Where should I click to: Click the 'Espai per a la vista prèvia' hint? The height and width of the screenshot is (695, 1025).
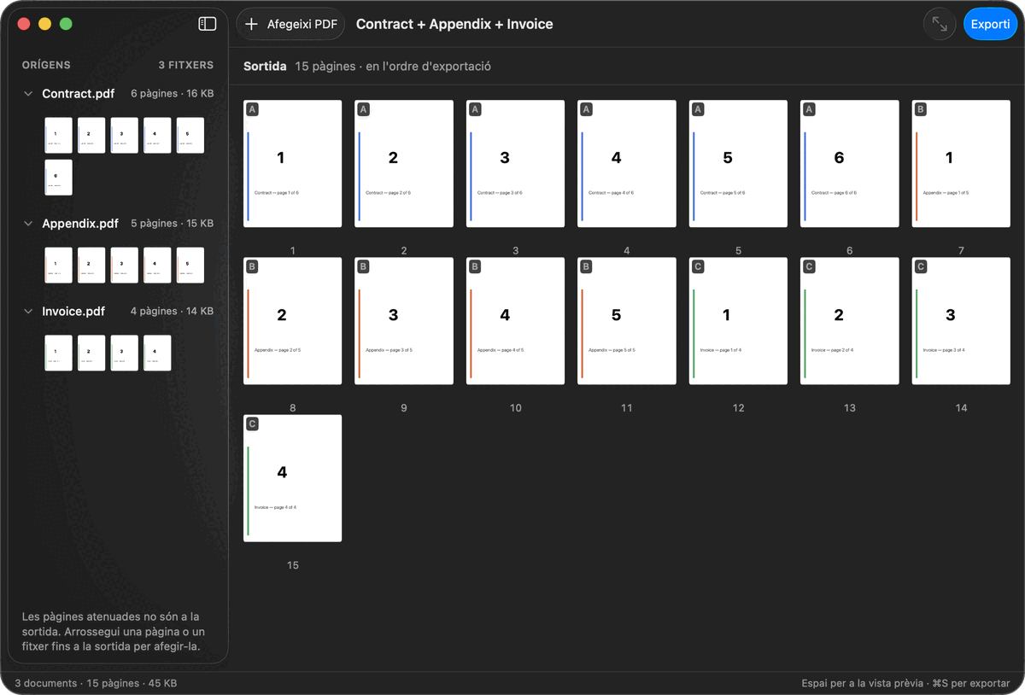point(862,683)
